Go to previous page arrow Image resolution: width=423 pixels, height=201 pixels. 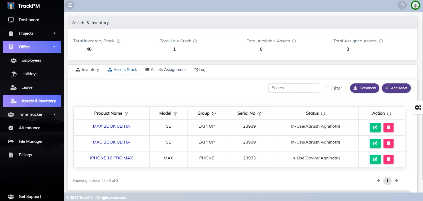(378, 181)
